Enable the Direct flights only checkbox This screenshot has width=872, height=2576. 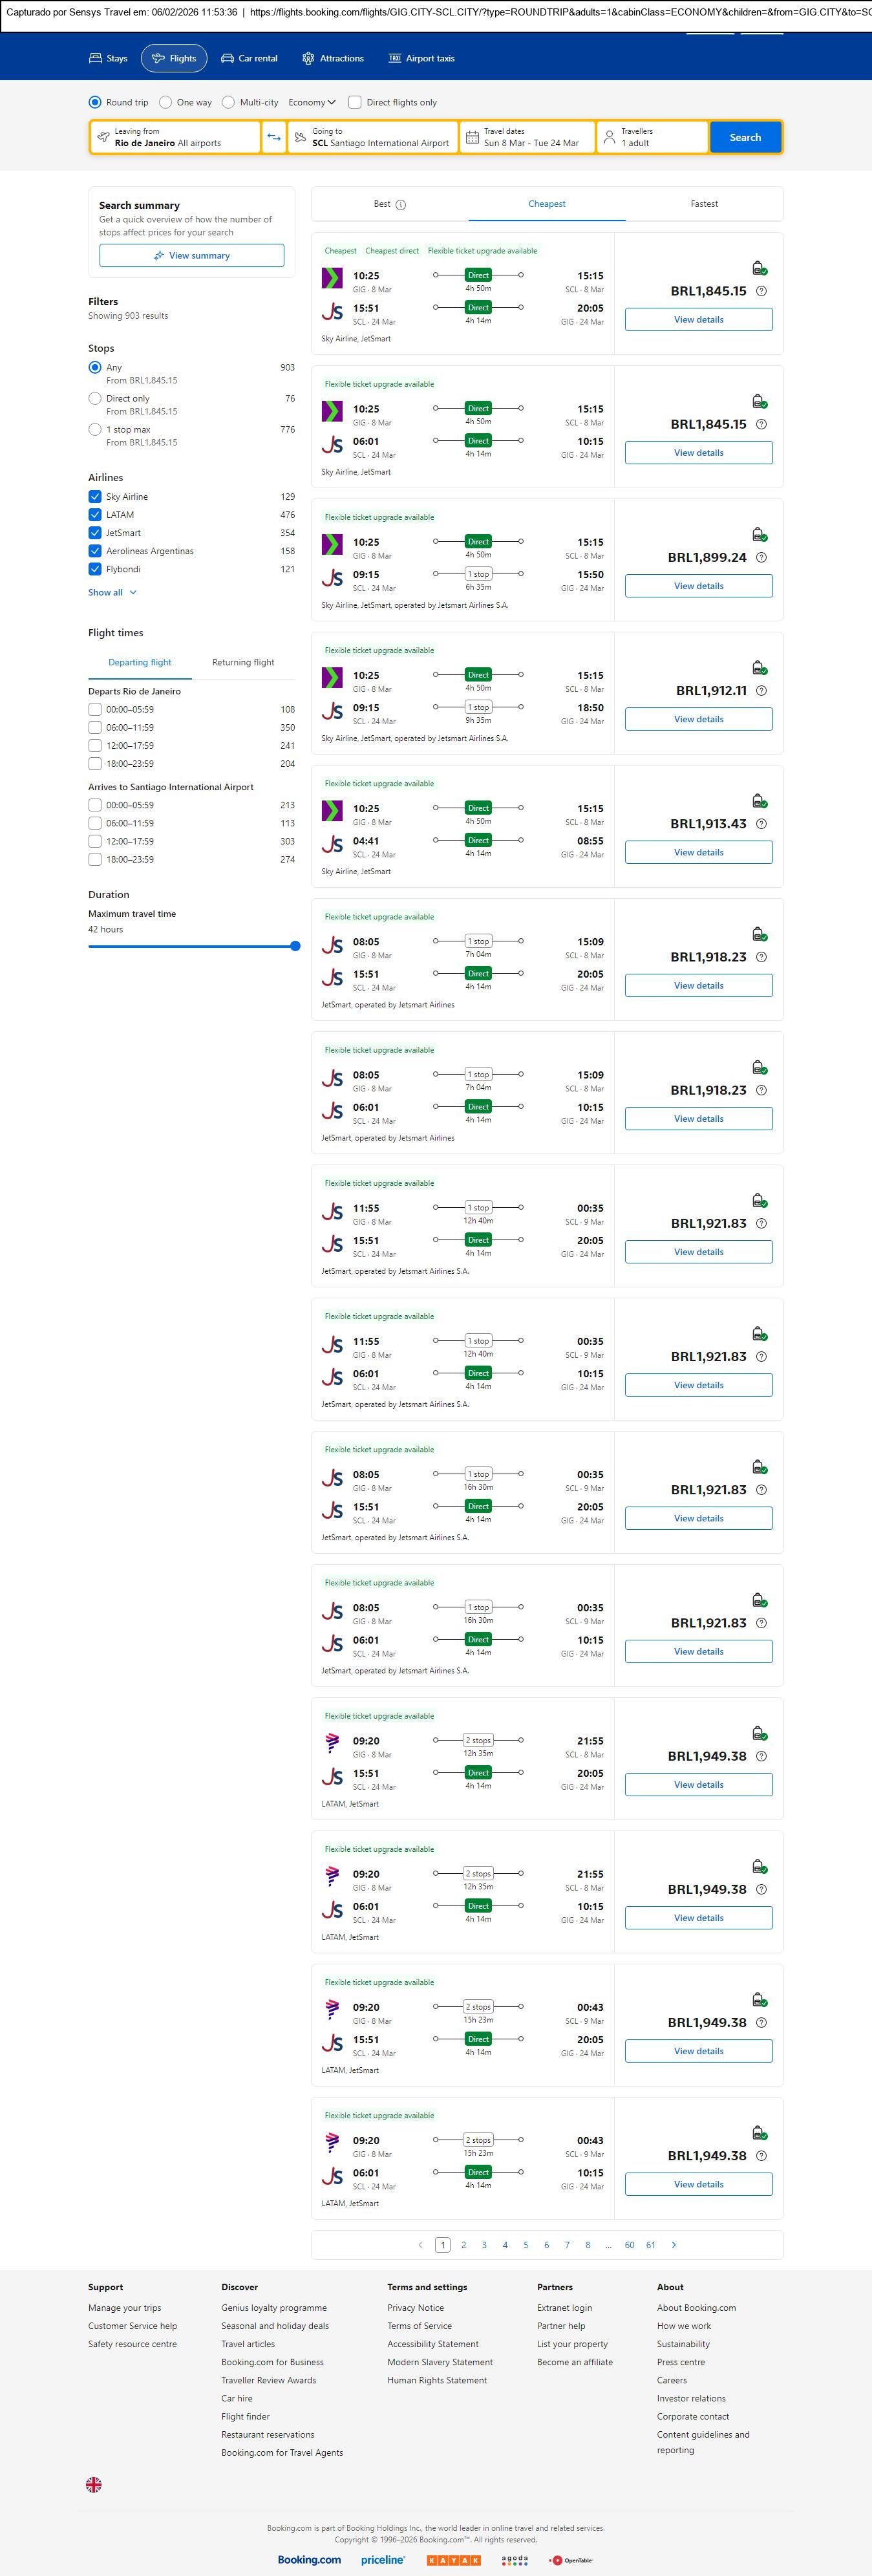(x=354, y=102)
